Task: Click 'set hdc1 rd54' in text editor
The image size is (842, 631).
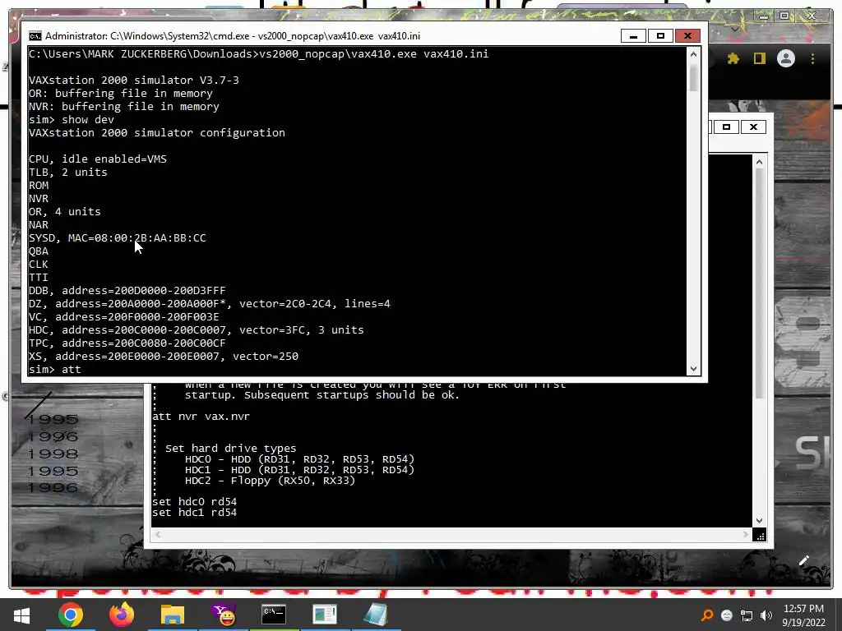Action: (x=194, y=513)
